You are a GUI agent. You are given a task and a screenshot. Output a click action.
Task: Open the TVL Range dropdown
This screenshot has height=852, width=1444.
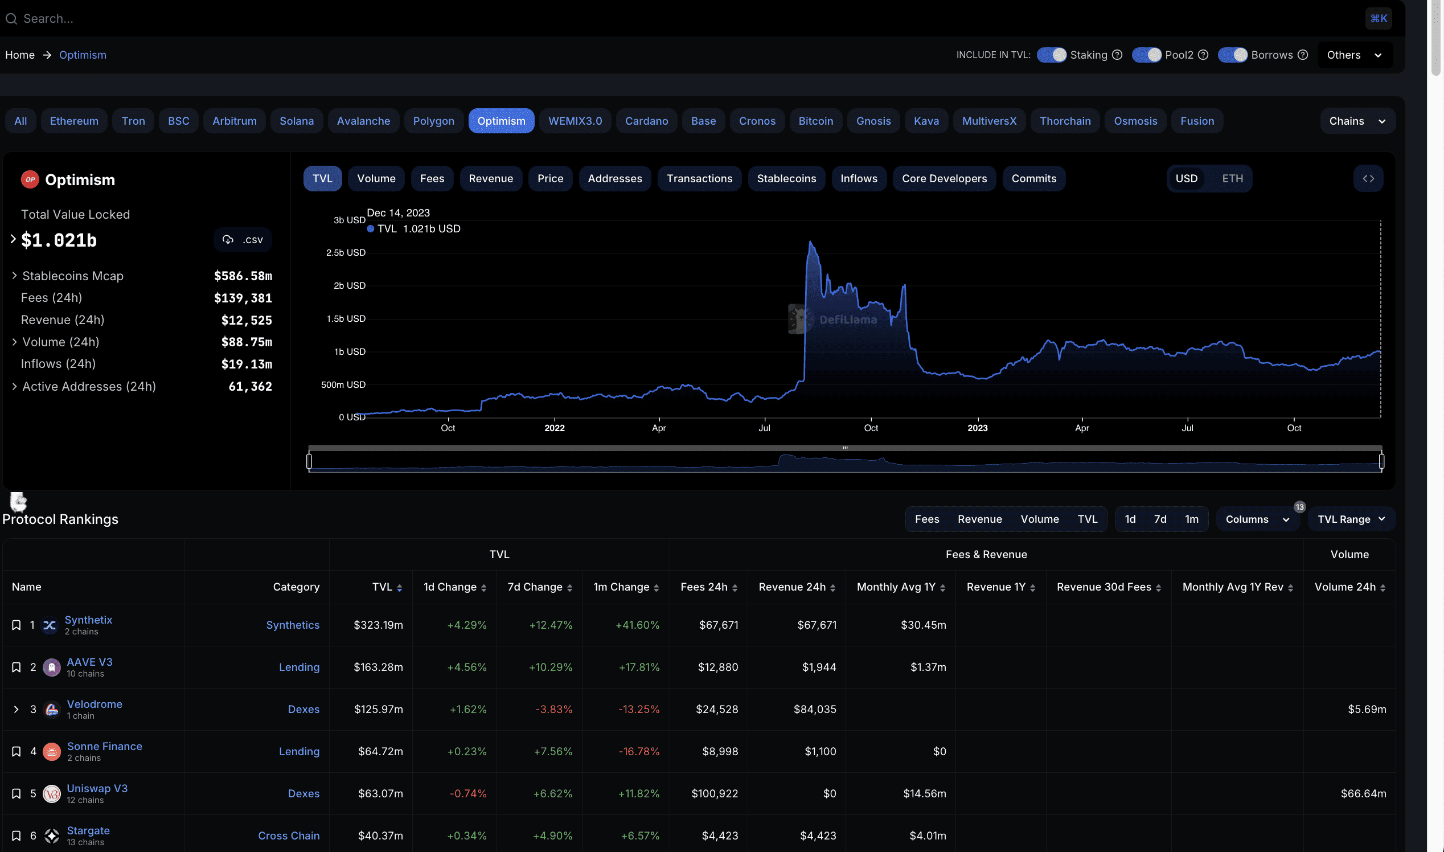point(1351,519)
